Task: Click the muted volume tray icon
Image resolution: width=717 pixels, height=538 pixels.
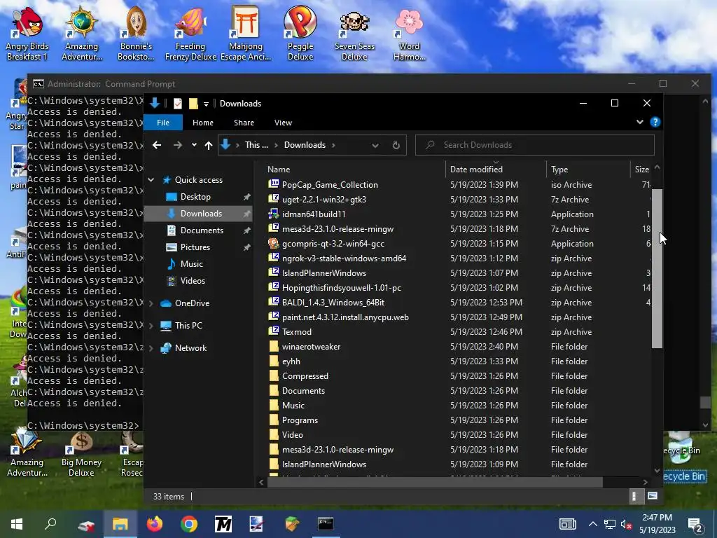Action: click(x=627, y=524)
